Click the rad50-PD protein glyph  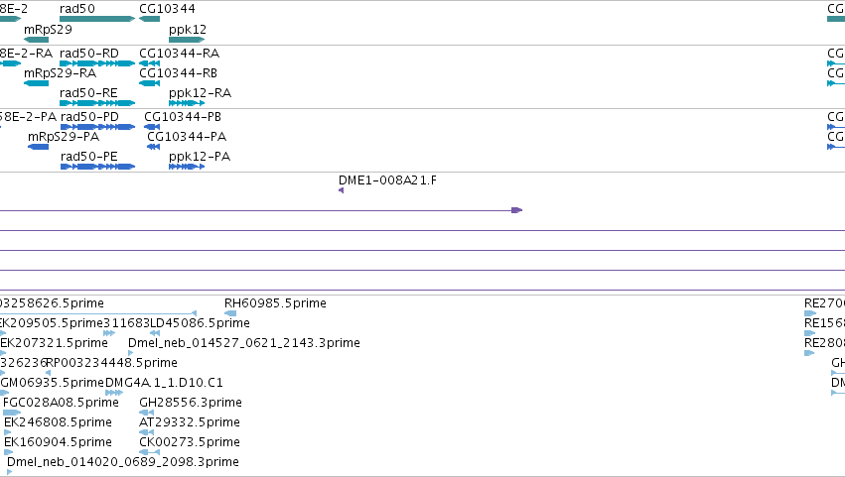(x=97, y=127)
